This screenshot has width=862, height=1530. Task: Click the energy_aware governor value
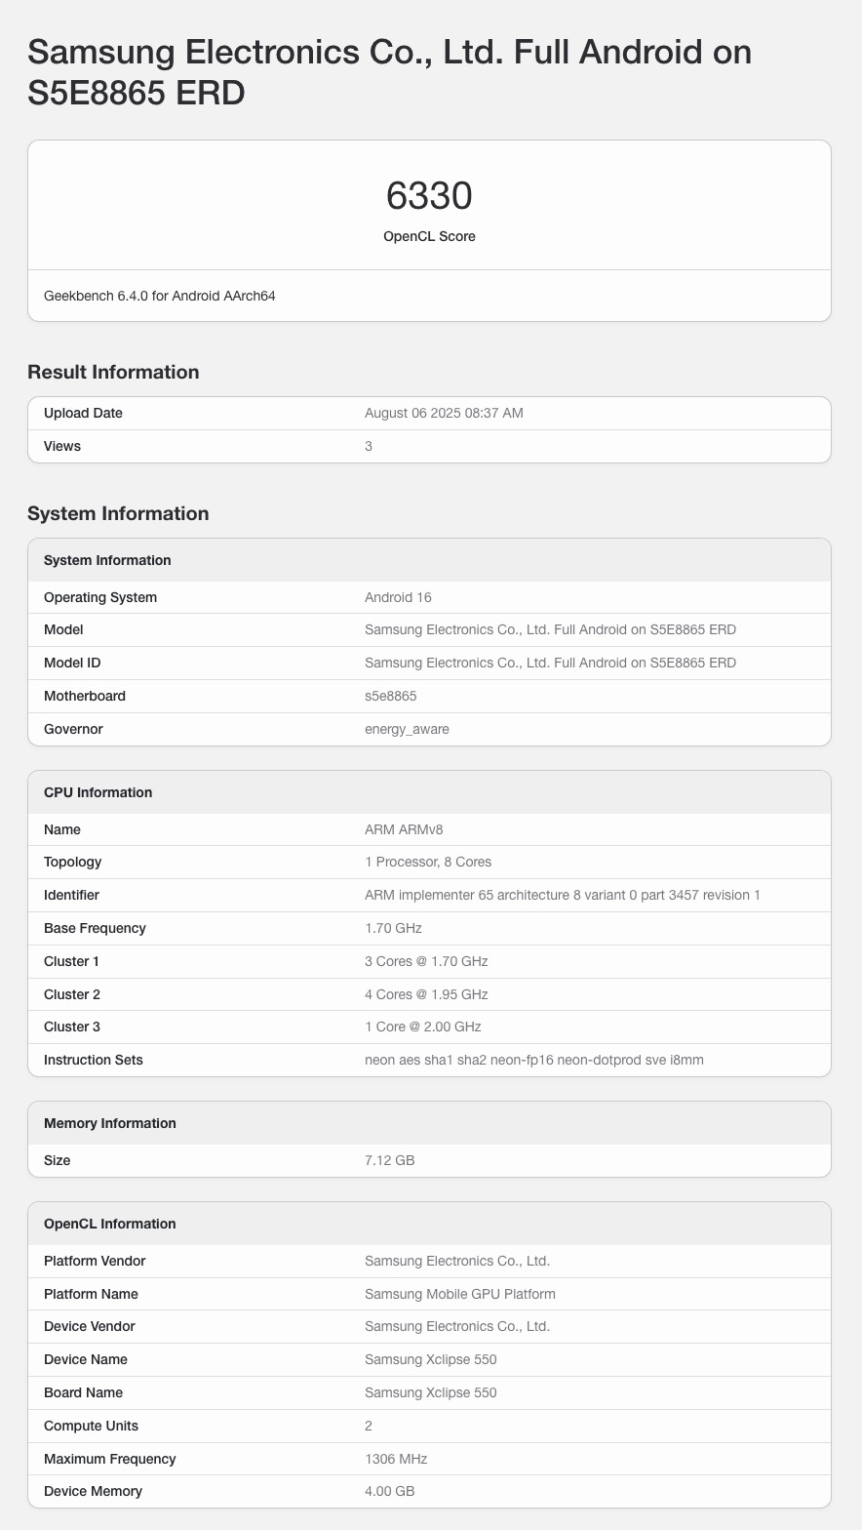[407, 729]
